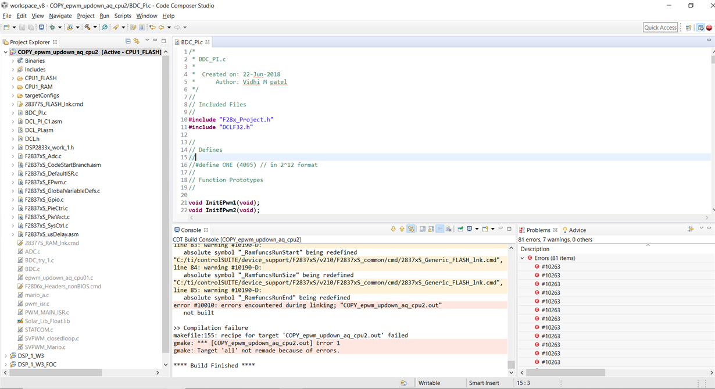
Task: Expand the targetConfigs folder
Action: (13, 95)
